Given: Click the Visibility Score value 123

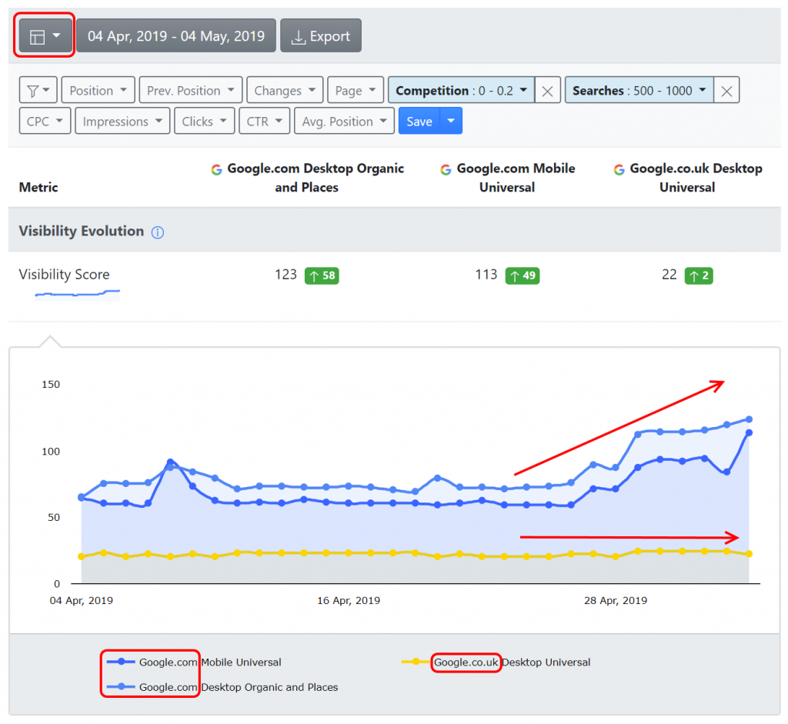Looking at the screenshot, I should pos(285,275).
